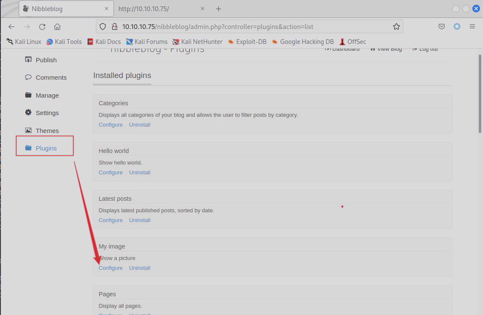Click the shield tracking protection icon
Image resolution: width=483 pixels, height=315 pixels.
[x=102, y=26]
